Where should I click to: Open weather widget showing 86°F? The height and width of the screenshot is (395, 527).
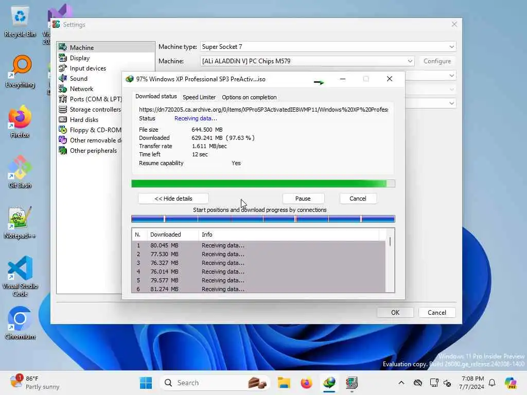coord(34,383)
